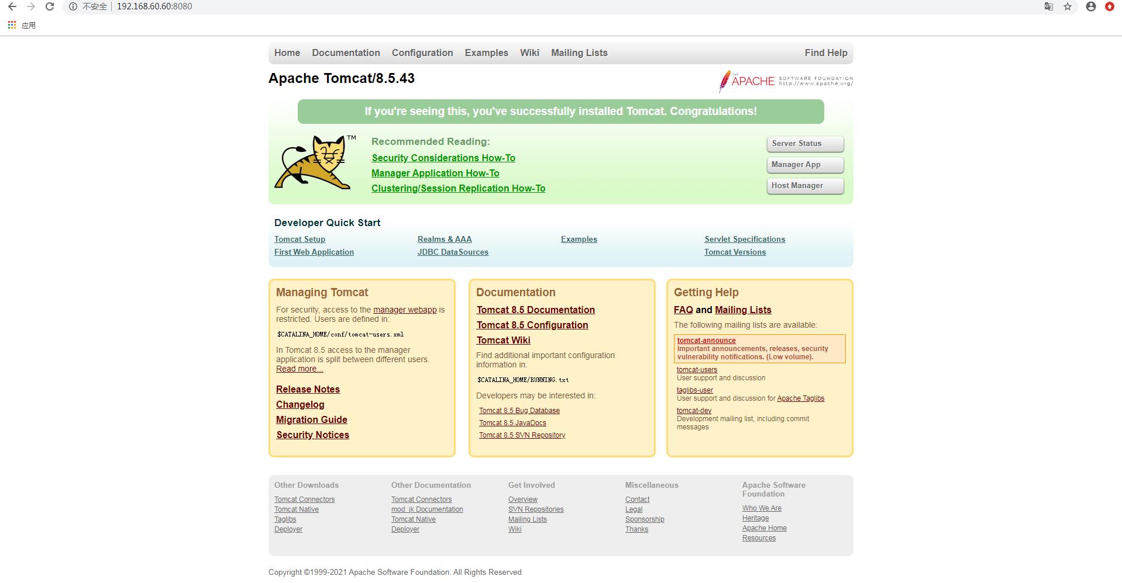Click the Read more... link
Image resolution: width=1122 pixels, height=583 pixels.
(300, 369)
